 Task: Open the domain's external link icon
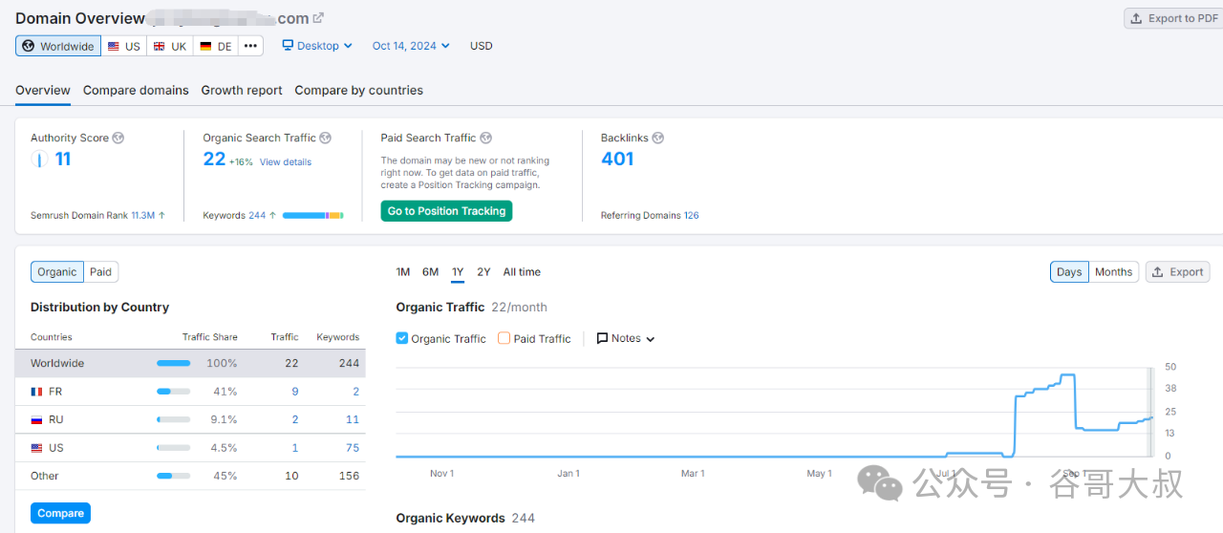point(318,18)
